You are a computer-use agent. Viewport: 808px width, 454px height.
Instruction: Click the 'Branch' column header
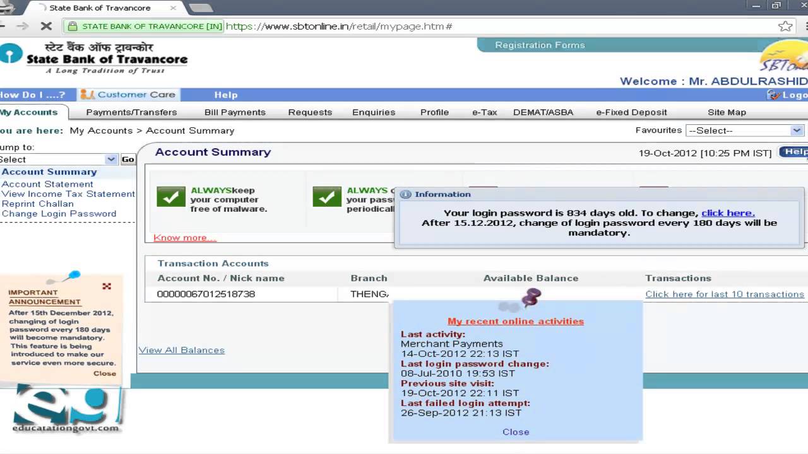[x=369, y=278]
